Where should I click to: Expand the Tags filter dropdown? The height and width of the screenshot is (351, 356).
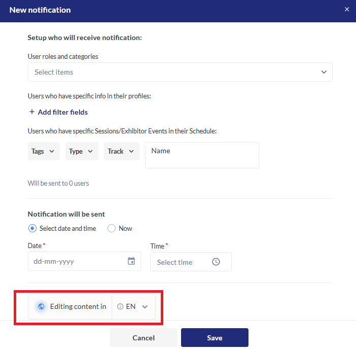tap(44, 151)
